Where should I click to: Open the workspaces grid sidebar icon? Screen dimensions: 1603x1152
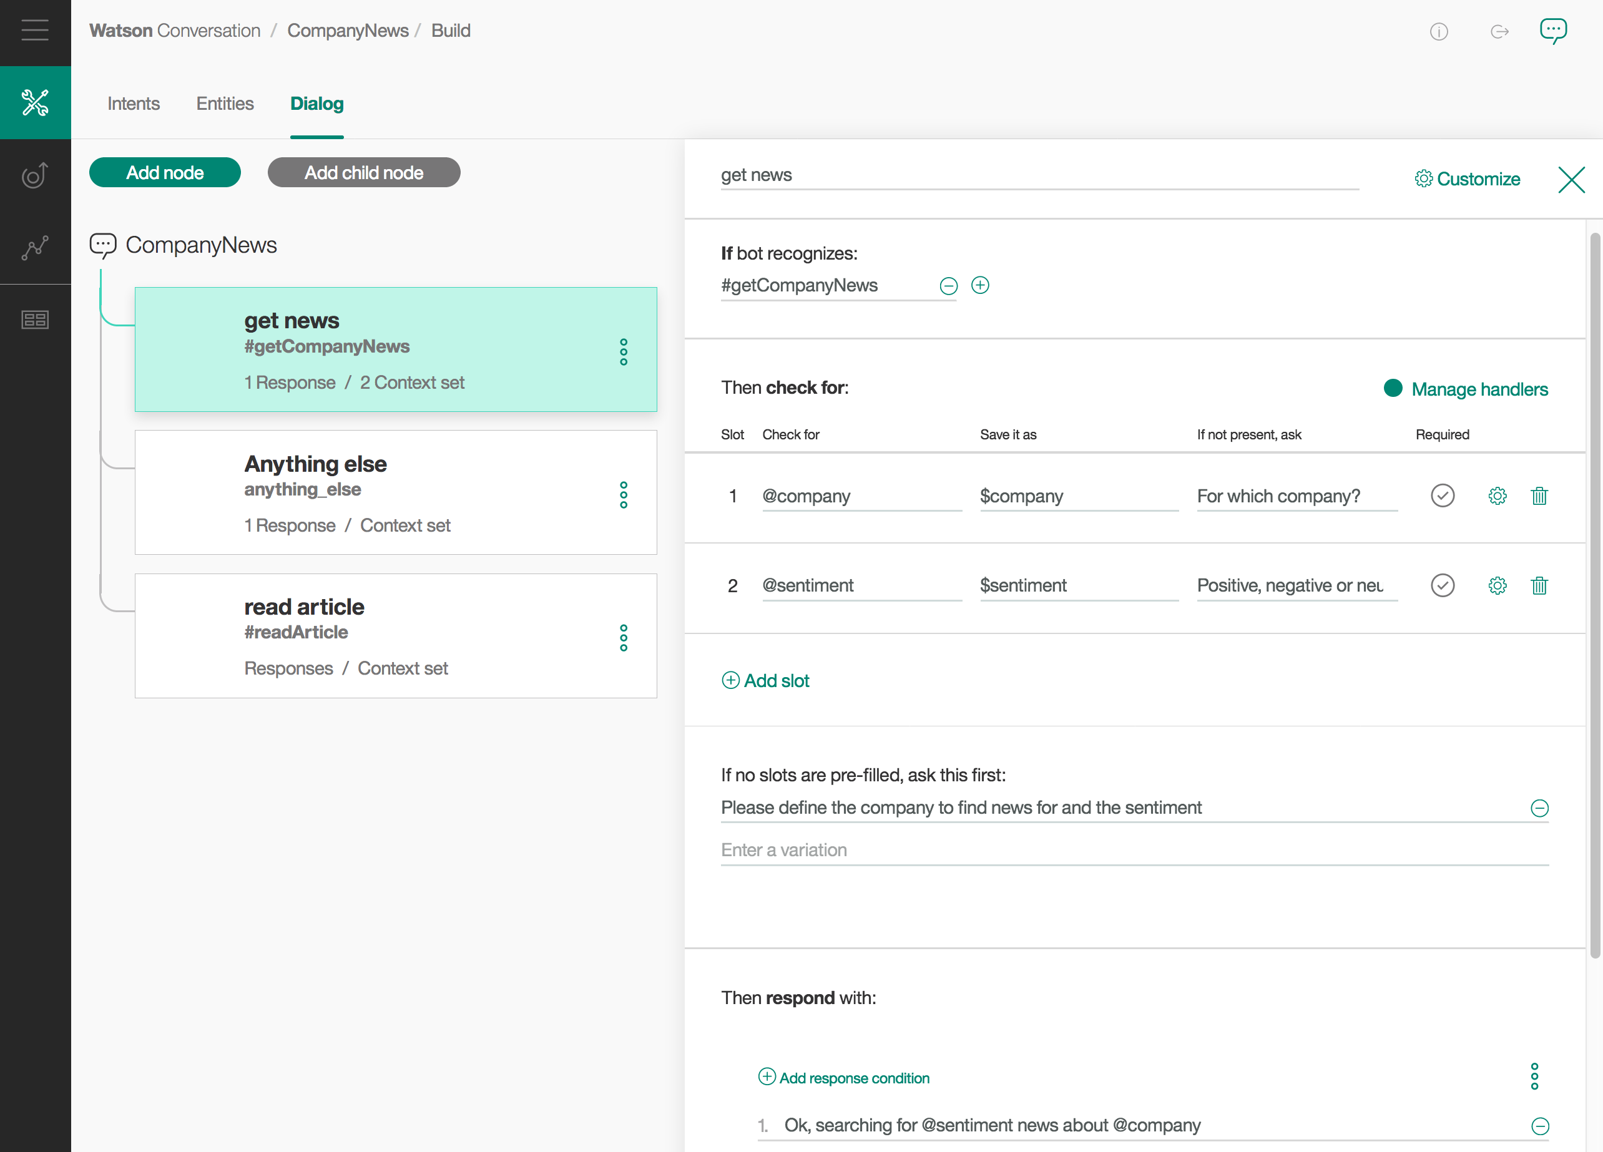(36, 320)
